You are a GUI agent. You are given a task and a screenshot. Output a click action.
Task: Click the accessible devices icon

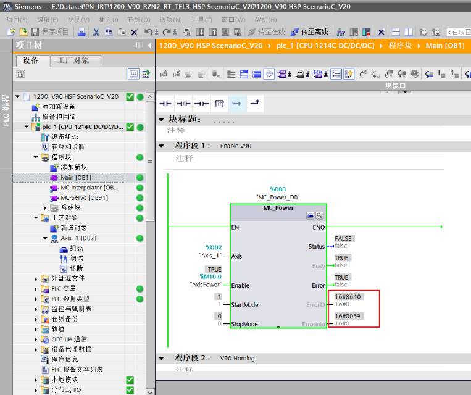[x=341, y=32]
